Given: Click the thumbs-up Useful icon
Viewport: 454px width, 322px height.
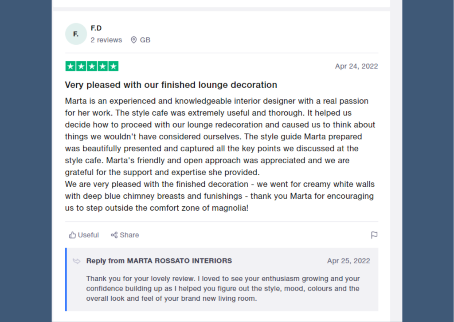Looking at the screenshot, I should pos(72,235).
